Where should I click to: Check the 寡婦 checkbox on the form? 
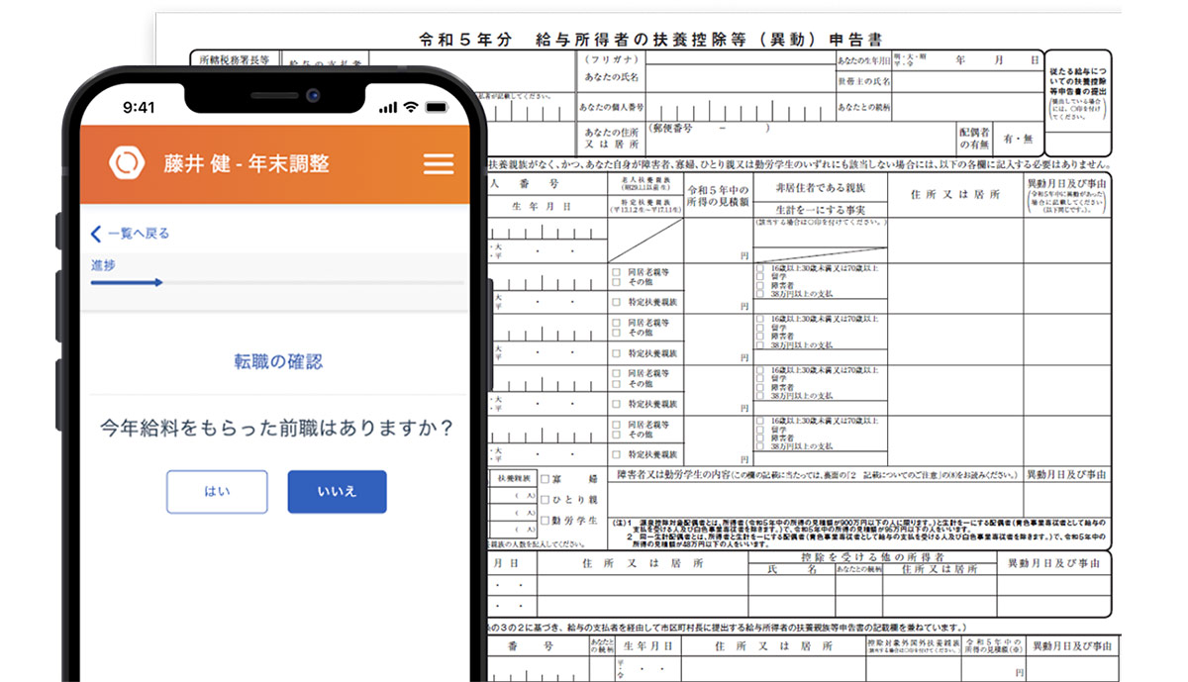pyautogui.click(x=544, y=479)
